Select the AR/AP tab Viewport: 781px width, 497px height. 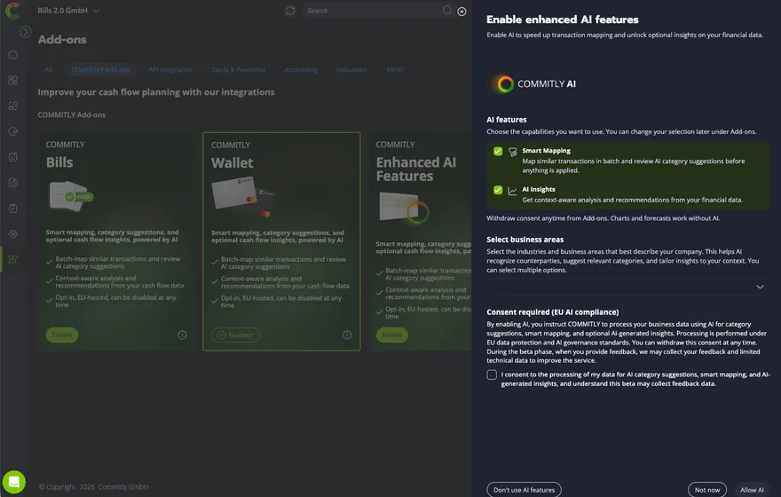pyautogui.click(x=394, y=70)
